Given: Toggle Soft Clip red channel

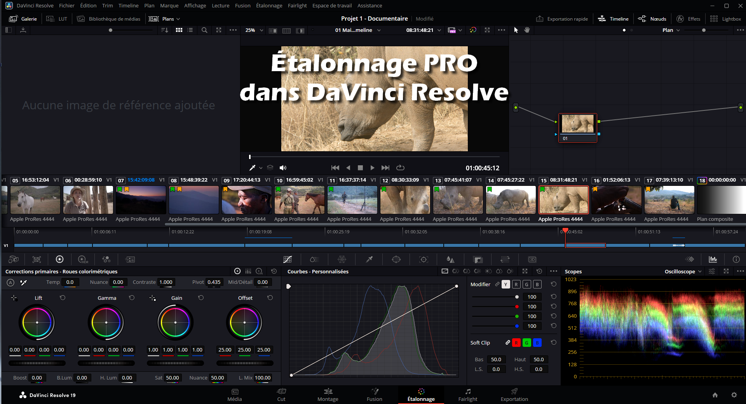Looking at the screenshot, I should 516,343.
